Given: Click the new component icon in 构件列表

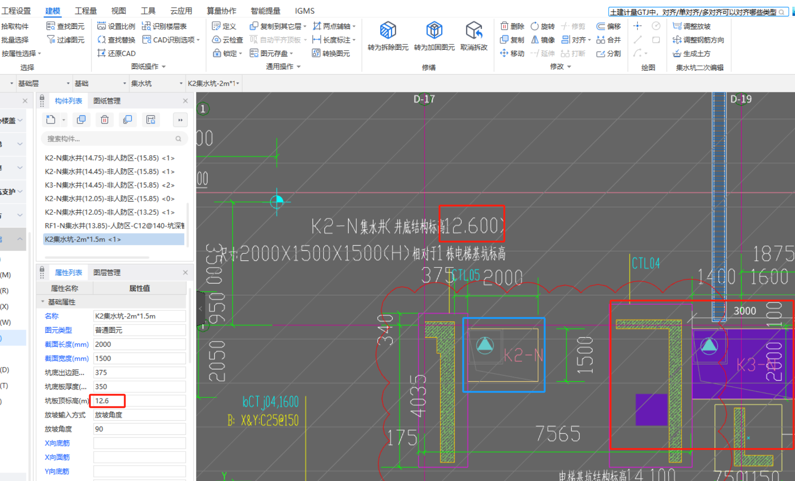Looking at the screenshot, I should 51,120.
